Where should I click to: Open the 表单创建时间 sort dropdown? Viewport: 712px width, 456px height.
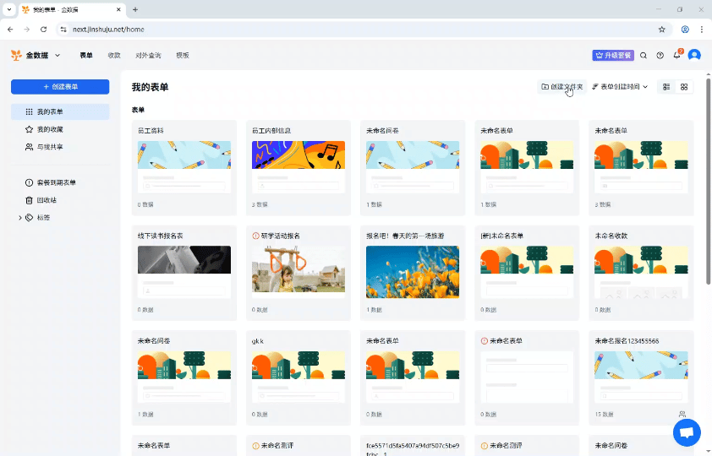tap(620, 87)
